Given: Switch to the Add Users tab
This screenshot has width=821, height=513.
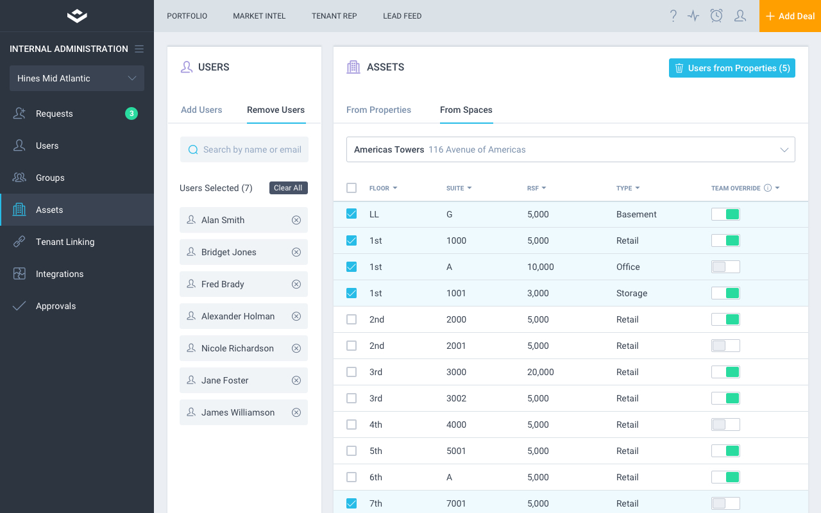Looking at the screenshot, I should [x=201, y=110].
